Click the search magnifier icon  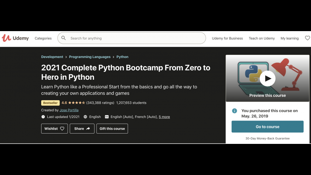click(x=64, y=38)
